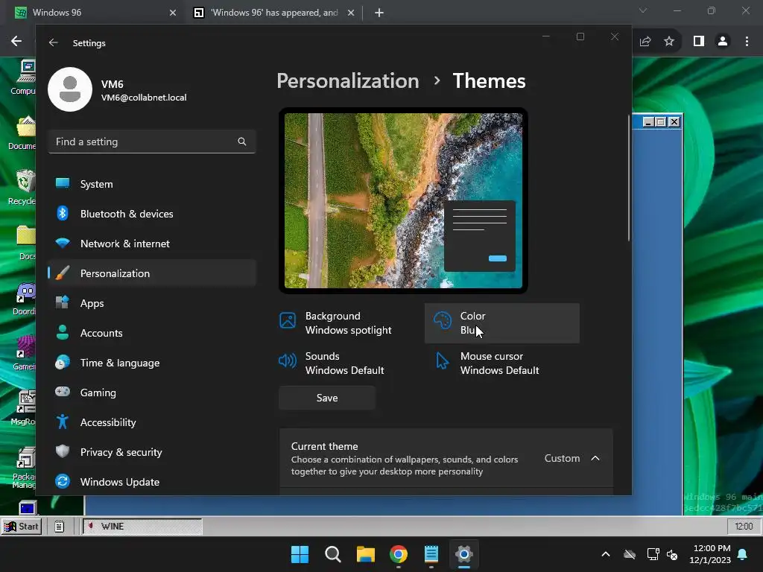Click the search magnifier in Find a setting
The height and width of the screenshot is (572, 763).
pyautogui.click(x=242, y=142)
